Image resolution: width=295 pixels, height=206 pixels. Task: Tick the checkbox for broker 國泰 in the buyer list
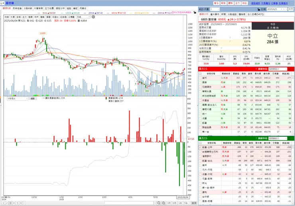click(200, 82)
